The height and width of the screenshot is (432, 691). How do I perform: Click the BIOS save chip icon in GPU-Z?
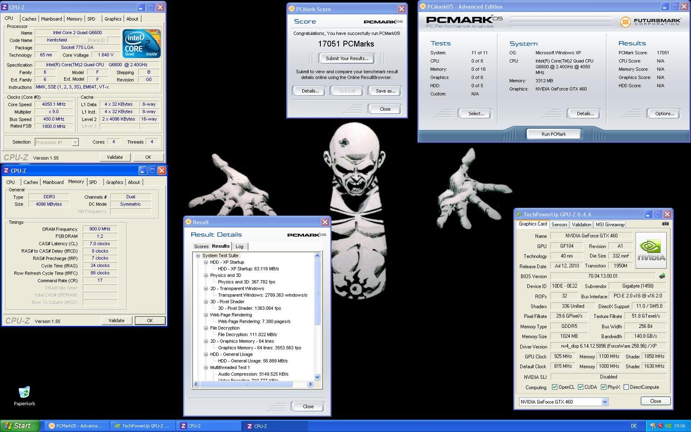click(662, 276)
